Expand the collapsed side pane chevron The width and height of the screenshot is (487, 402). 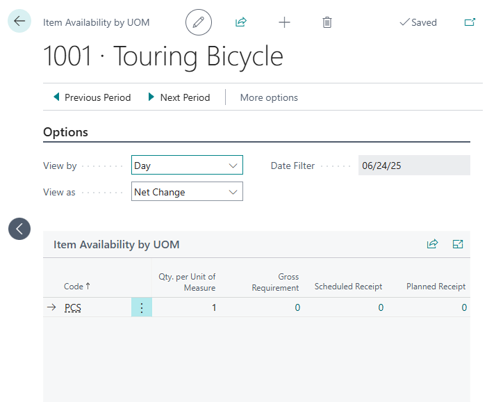click(x=19, y=228)
